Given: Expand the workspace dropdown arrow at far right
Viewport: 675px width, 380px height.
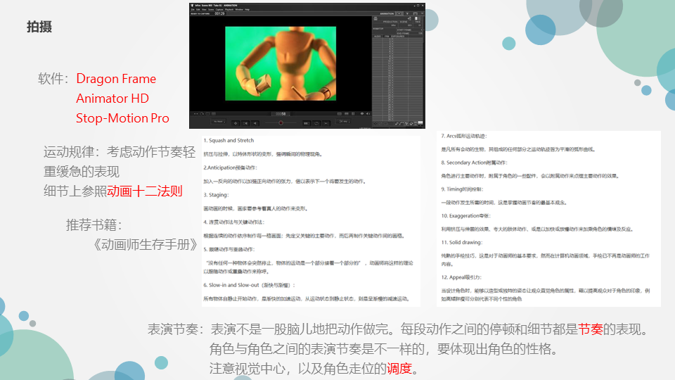Looking at the screenshot, I should point(422,13).
